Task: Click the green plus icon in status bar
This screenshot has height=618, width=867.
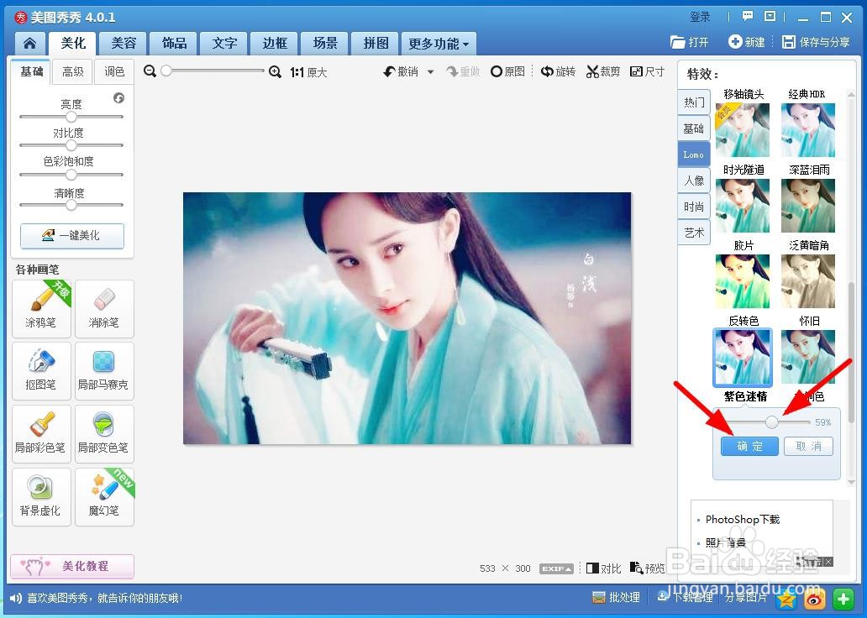Action: point(843,599)
